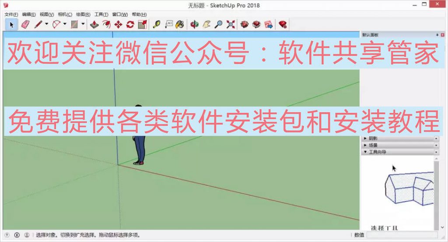
Task: Click the tray scroll-down chevron
Action: click(x=443, y=228)
